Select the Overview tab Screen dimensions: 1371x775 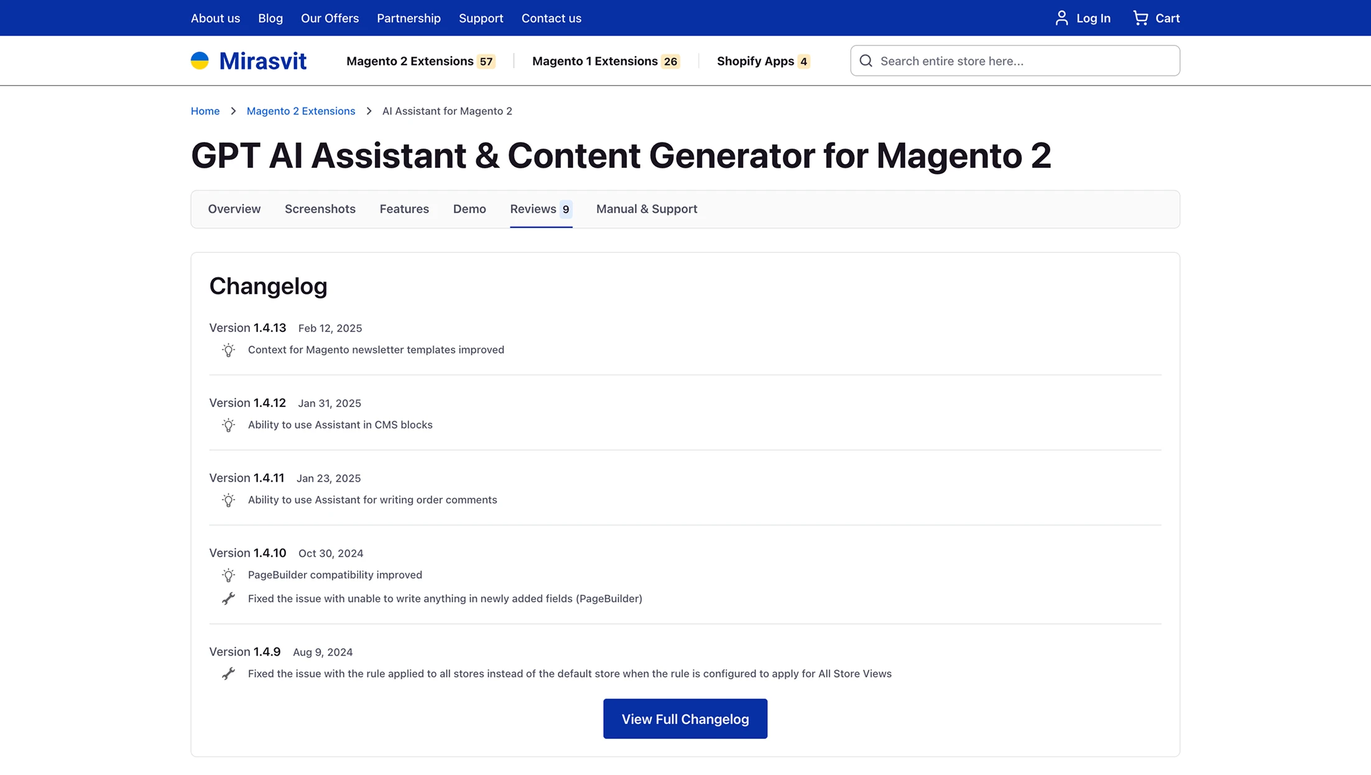(x=234, y=209)
